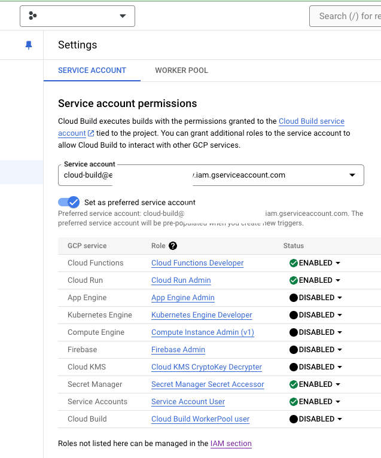
Task: Click the green check icon for Cloud Functions
Action: click(x=293, y=263)
